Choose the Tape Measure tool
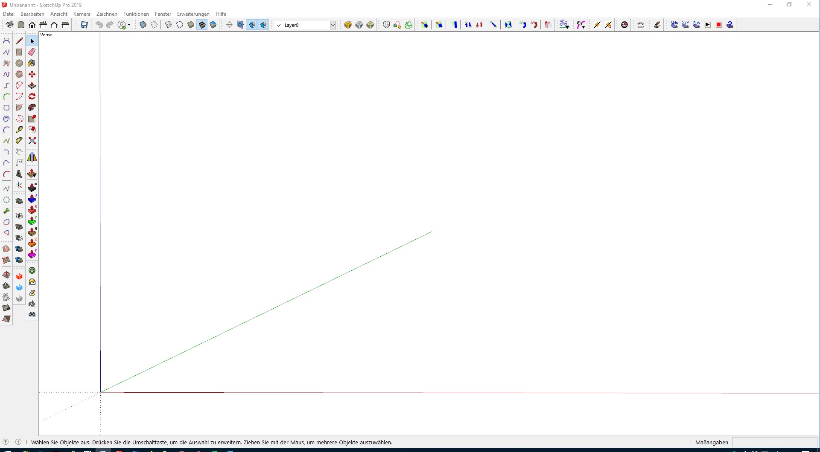 pos(19,130)
